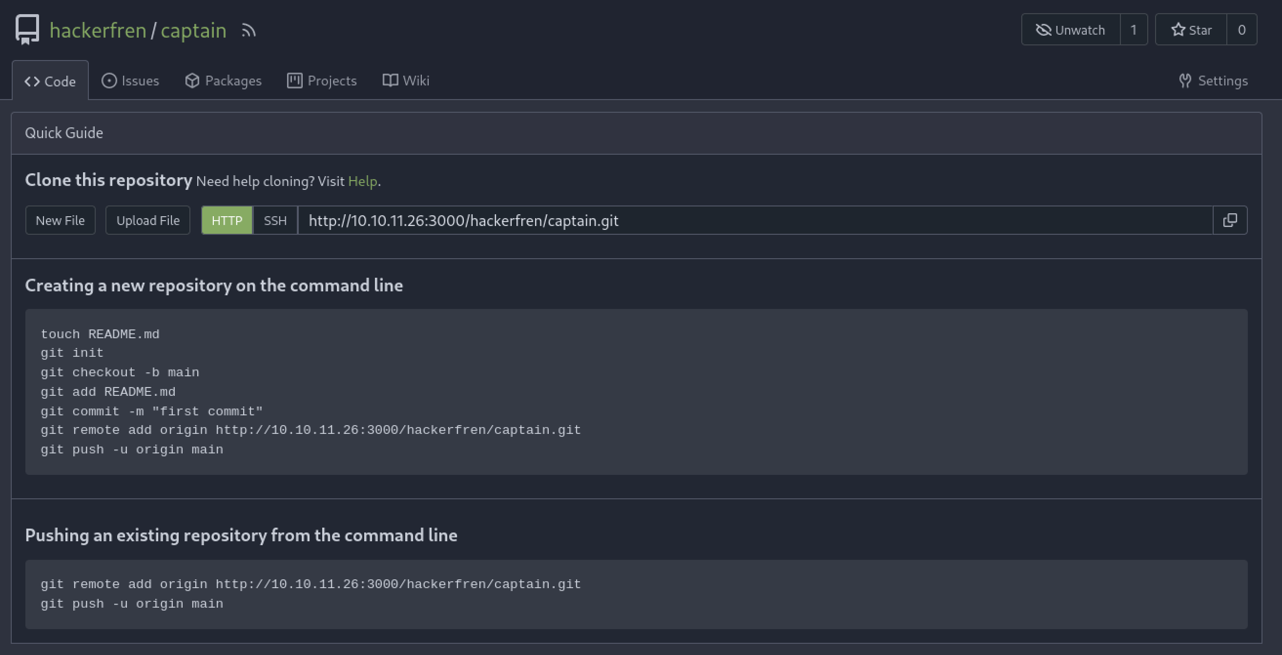Open the watchers count
This screenshot has height=655, width=1282.
(1134, 30)
